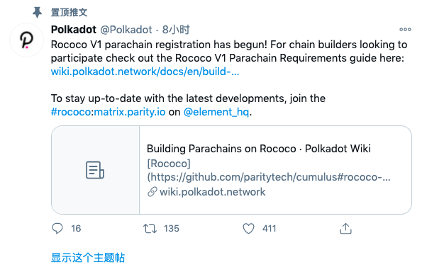Open the 8小时 tweet timestamp
This screenshot has width=422, height=272.
click(176, 30)
